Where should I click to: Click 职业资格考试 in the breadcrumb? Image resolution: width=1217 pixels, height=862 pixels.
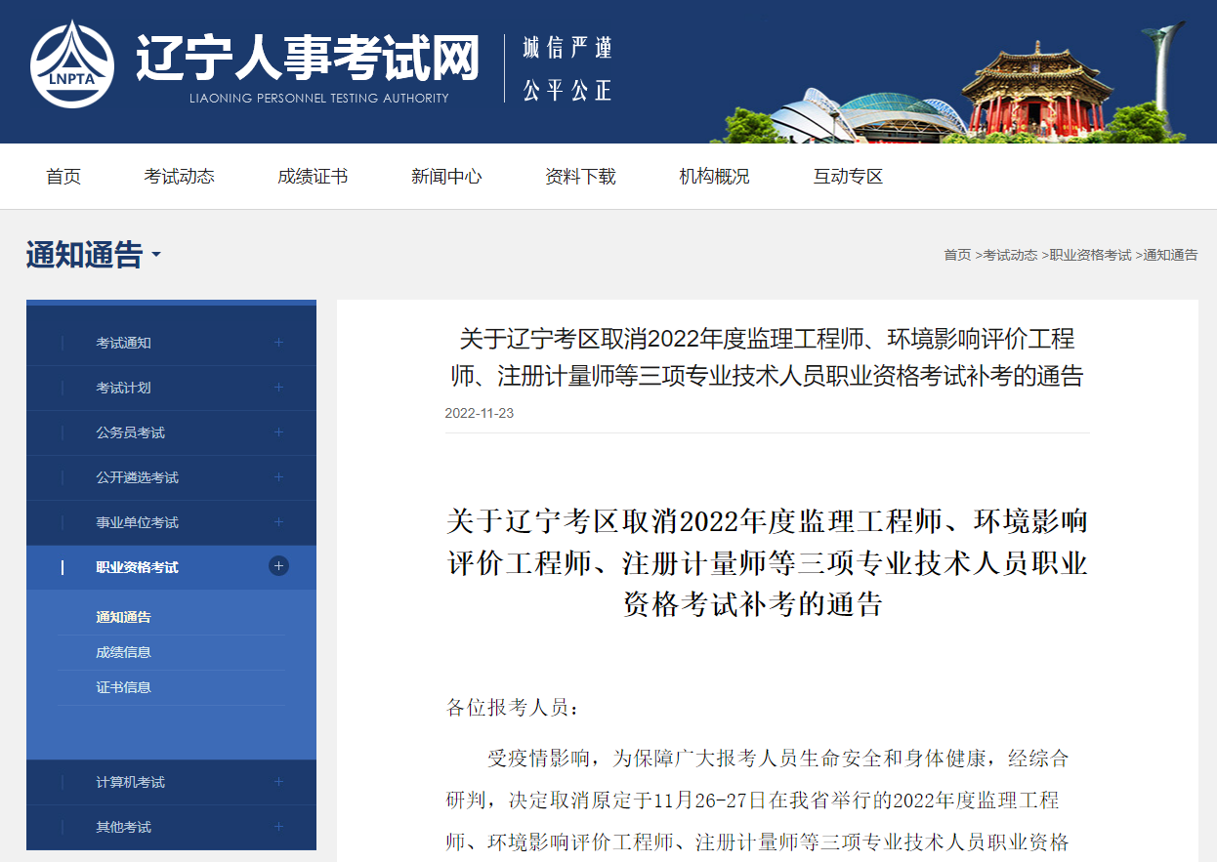[x=1090, y=255]
